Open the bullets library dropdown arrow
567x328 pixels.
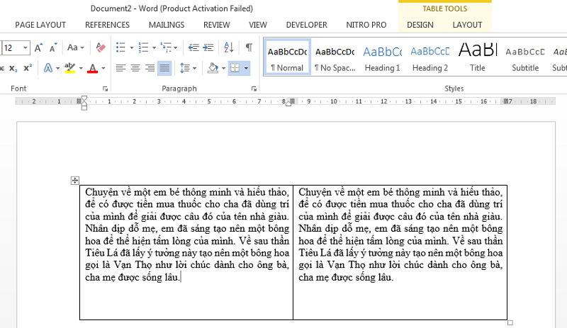coord(131,47)
